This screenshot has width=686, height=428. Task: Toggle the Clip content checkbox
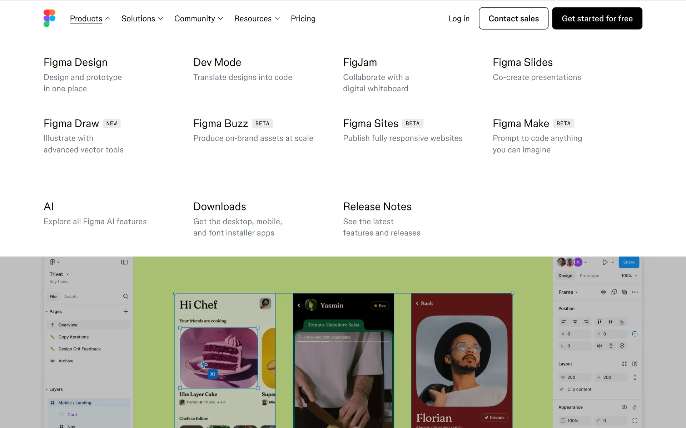pyautogui.click(x=562, y=389)
